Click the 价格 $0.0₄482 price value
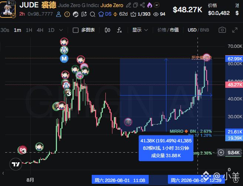This screenshot has width=243, height=186. pos(219,13)
